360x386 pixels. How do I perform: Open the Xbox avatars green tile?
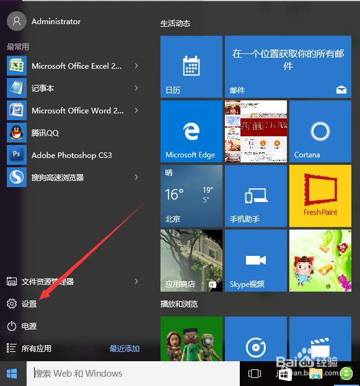click(191, 339)
